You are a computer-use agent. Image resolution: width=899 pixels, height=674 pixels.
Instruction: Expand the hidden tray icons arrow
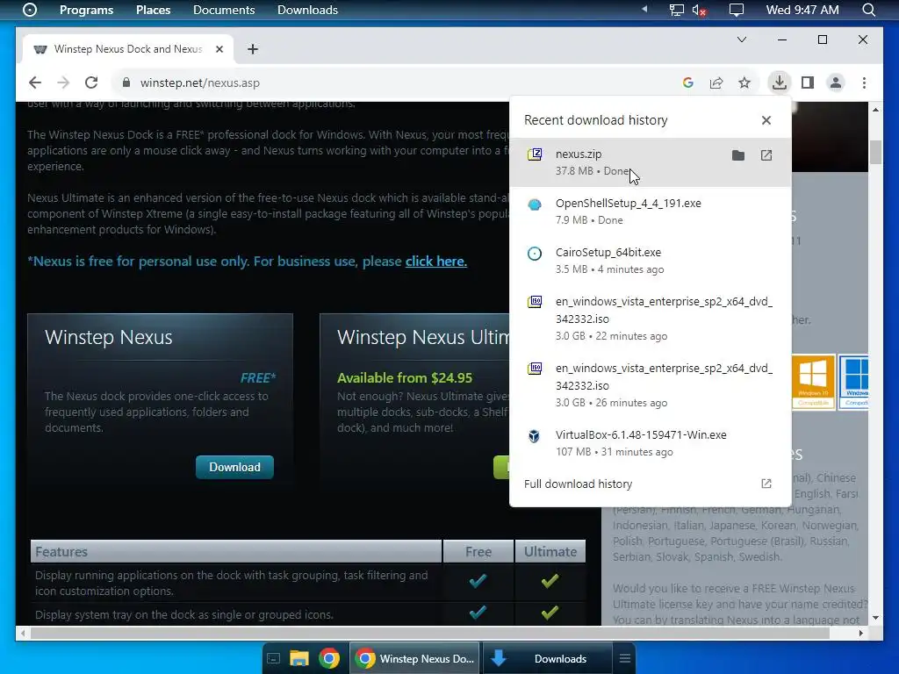(x=644, y=9)
